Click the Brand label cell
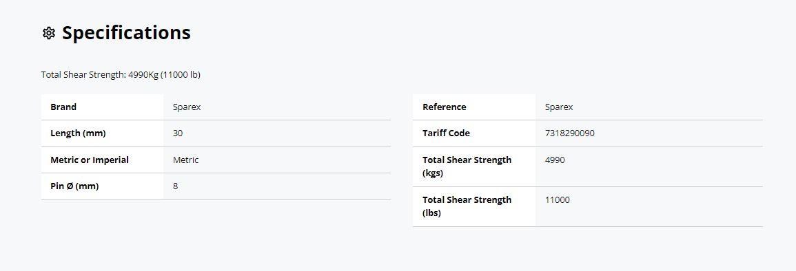The width and height of the screenshot is (796, 271). pyautogui.click(x=102, y=107)
